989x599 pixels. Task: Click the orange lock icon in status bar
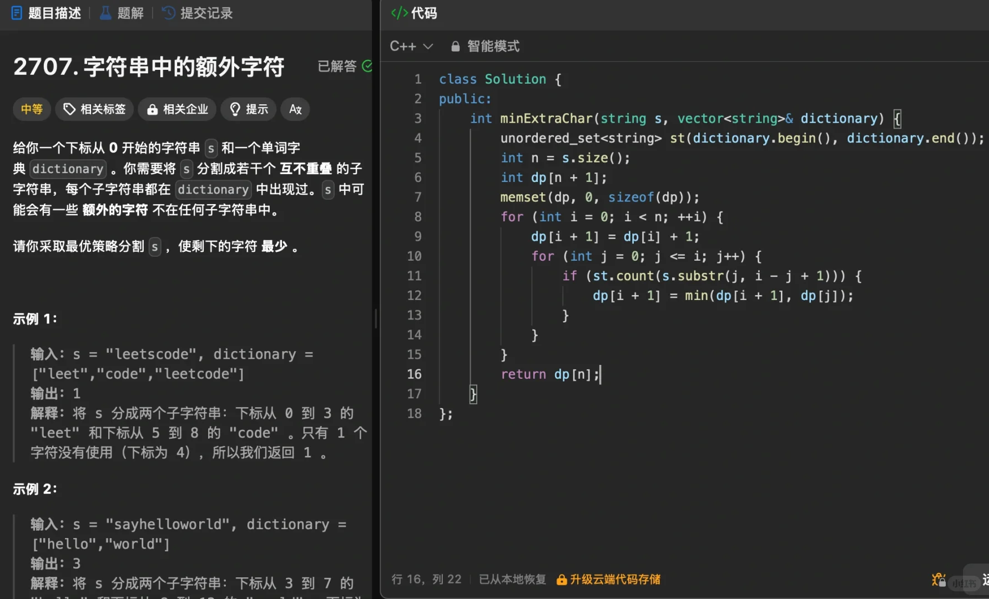tap(562, 580)
